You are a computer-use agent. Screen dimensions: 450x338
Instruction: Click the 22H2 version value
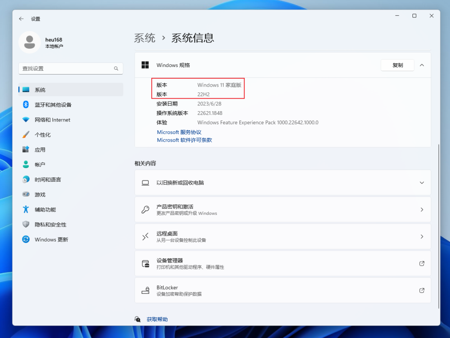tap(203, 94)
